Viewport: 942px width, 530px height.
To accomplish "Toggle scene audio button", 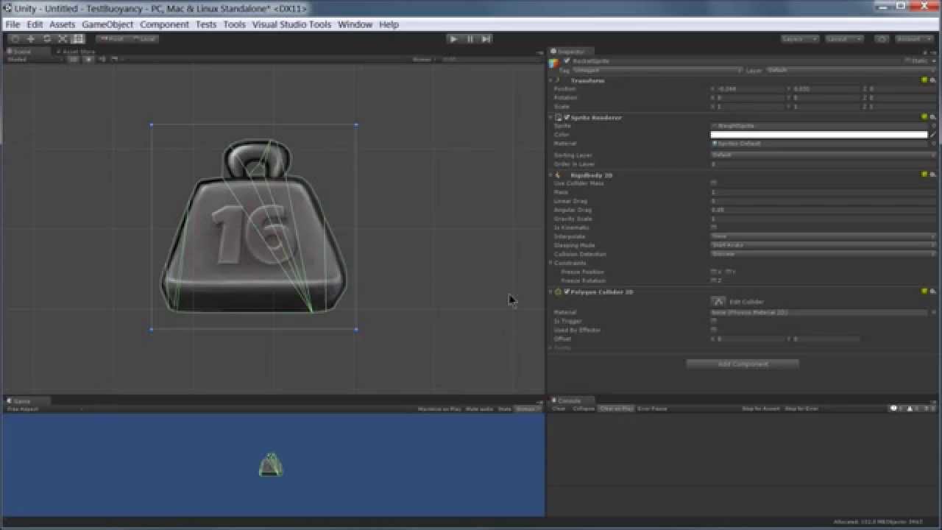I will point(102,60).
